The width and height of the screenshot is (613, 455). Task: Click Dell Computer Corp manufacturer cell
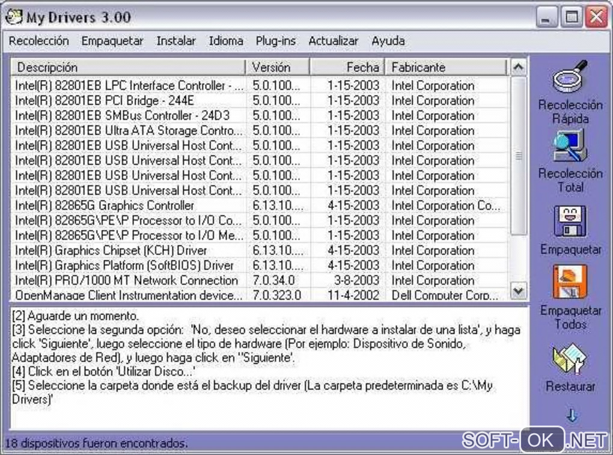[445, 295]
